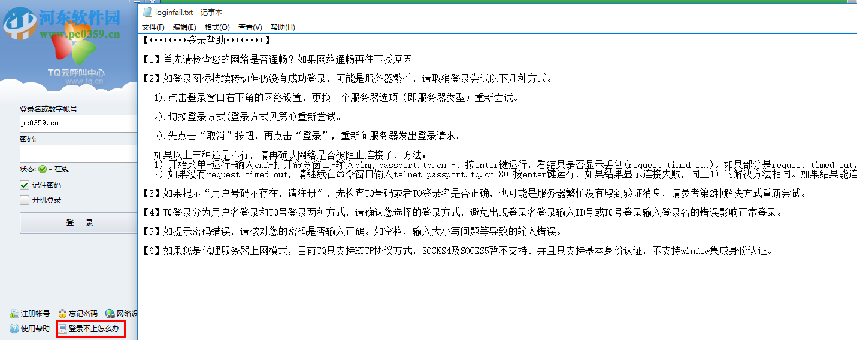Click the lock icon beside 忘记密码

click(x=62, y=314)
